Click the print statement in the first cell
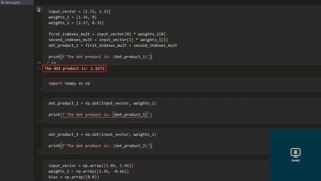This screenshot has height=181, width=321. (x=100, y=57)
